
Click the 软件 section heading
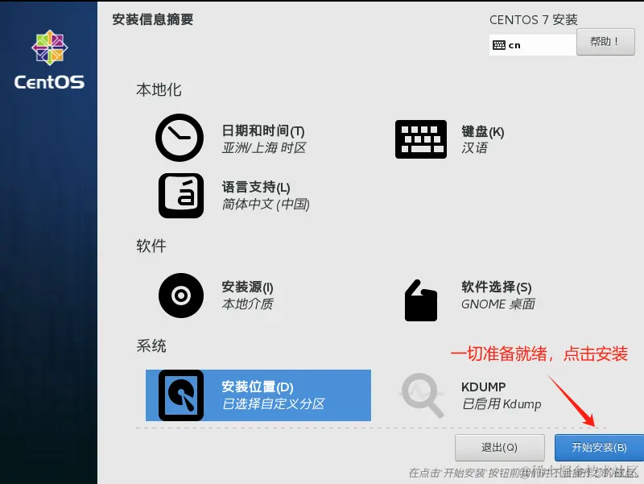pyautogui.click(x=151, y=246)
